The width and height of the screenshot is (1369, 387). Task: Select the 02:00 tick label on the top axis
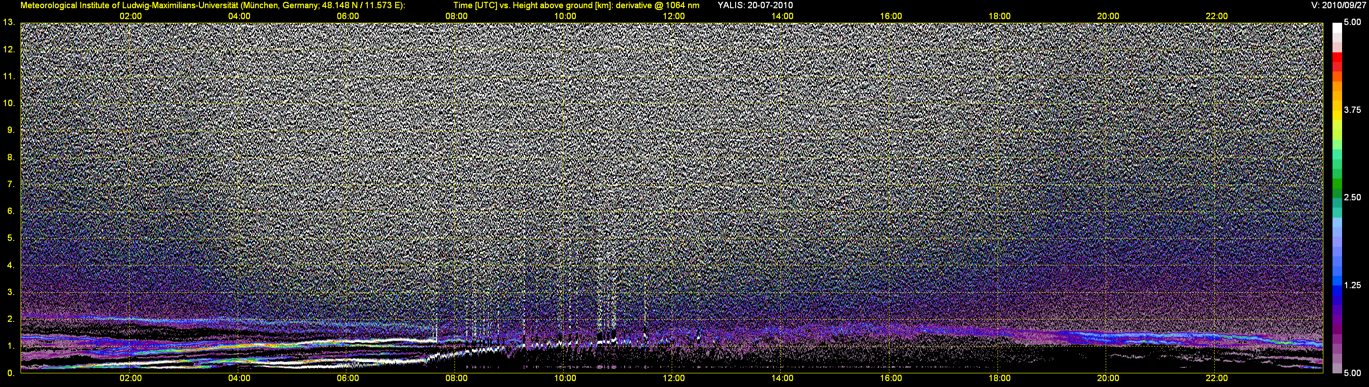click(x=130, y=16)
